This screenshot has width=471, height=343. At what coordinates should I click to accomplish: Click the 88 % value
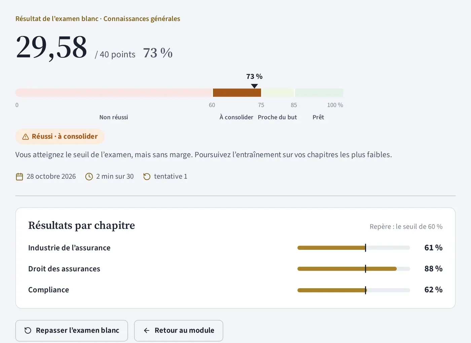pos(433,269)
